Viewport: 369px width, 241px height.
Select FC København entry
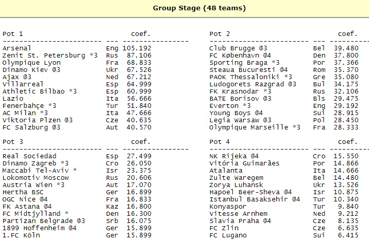coord(240,55)
